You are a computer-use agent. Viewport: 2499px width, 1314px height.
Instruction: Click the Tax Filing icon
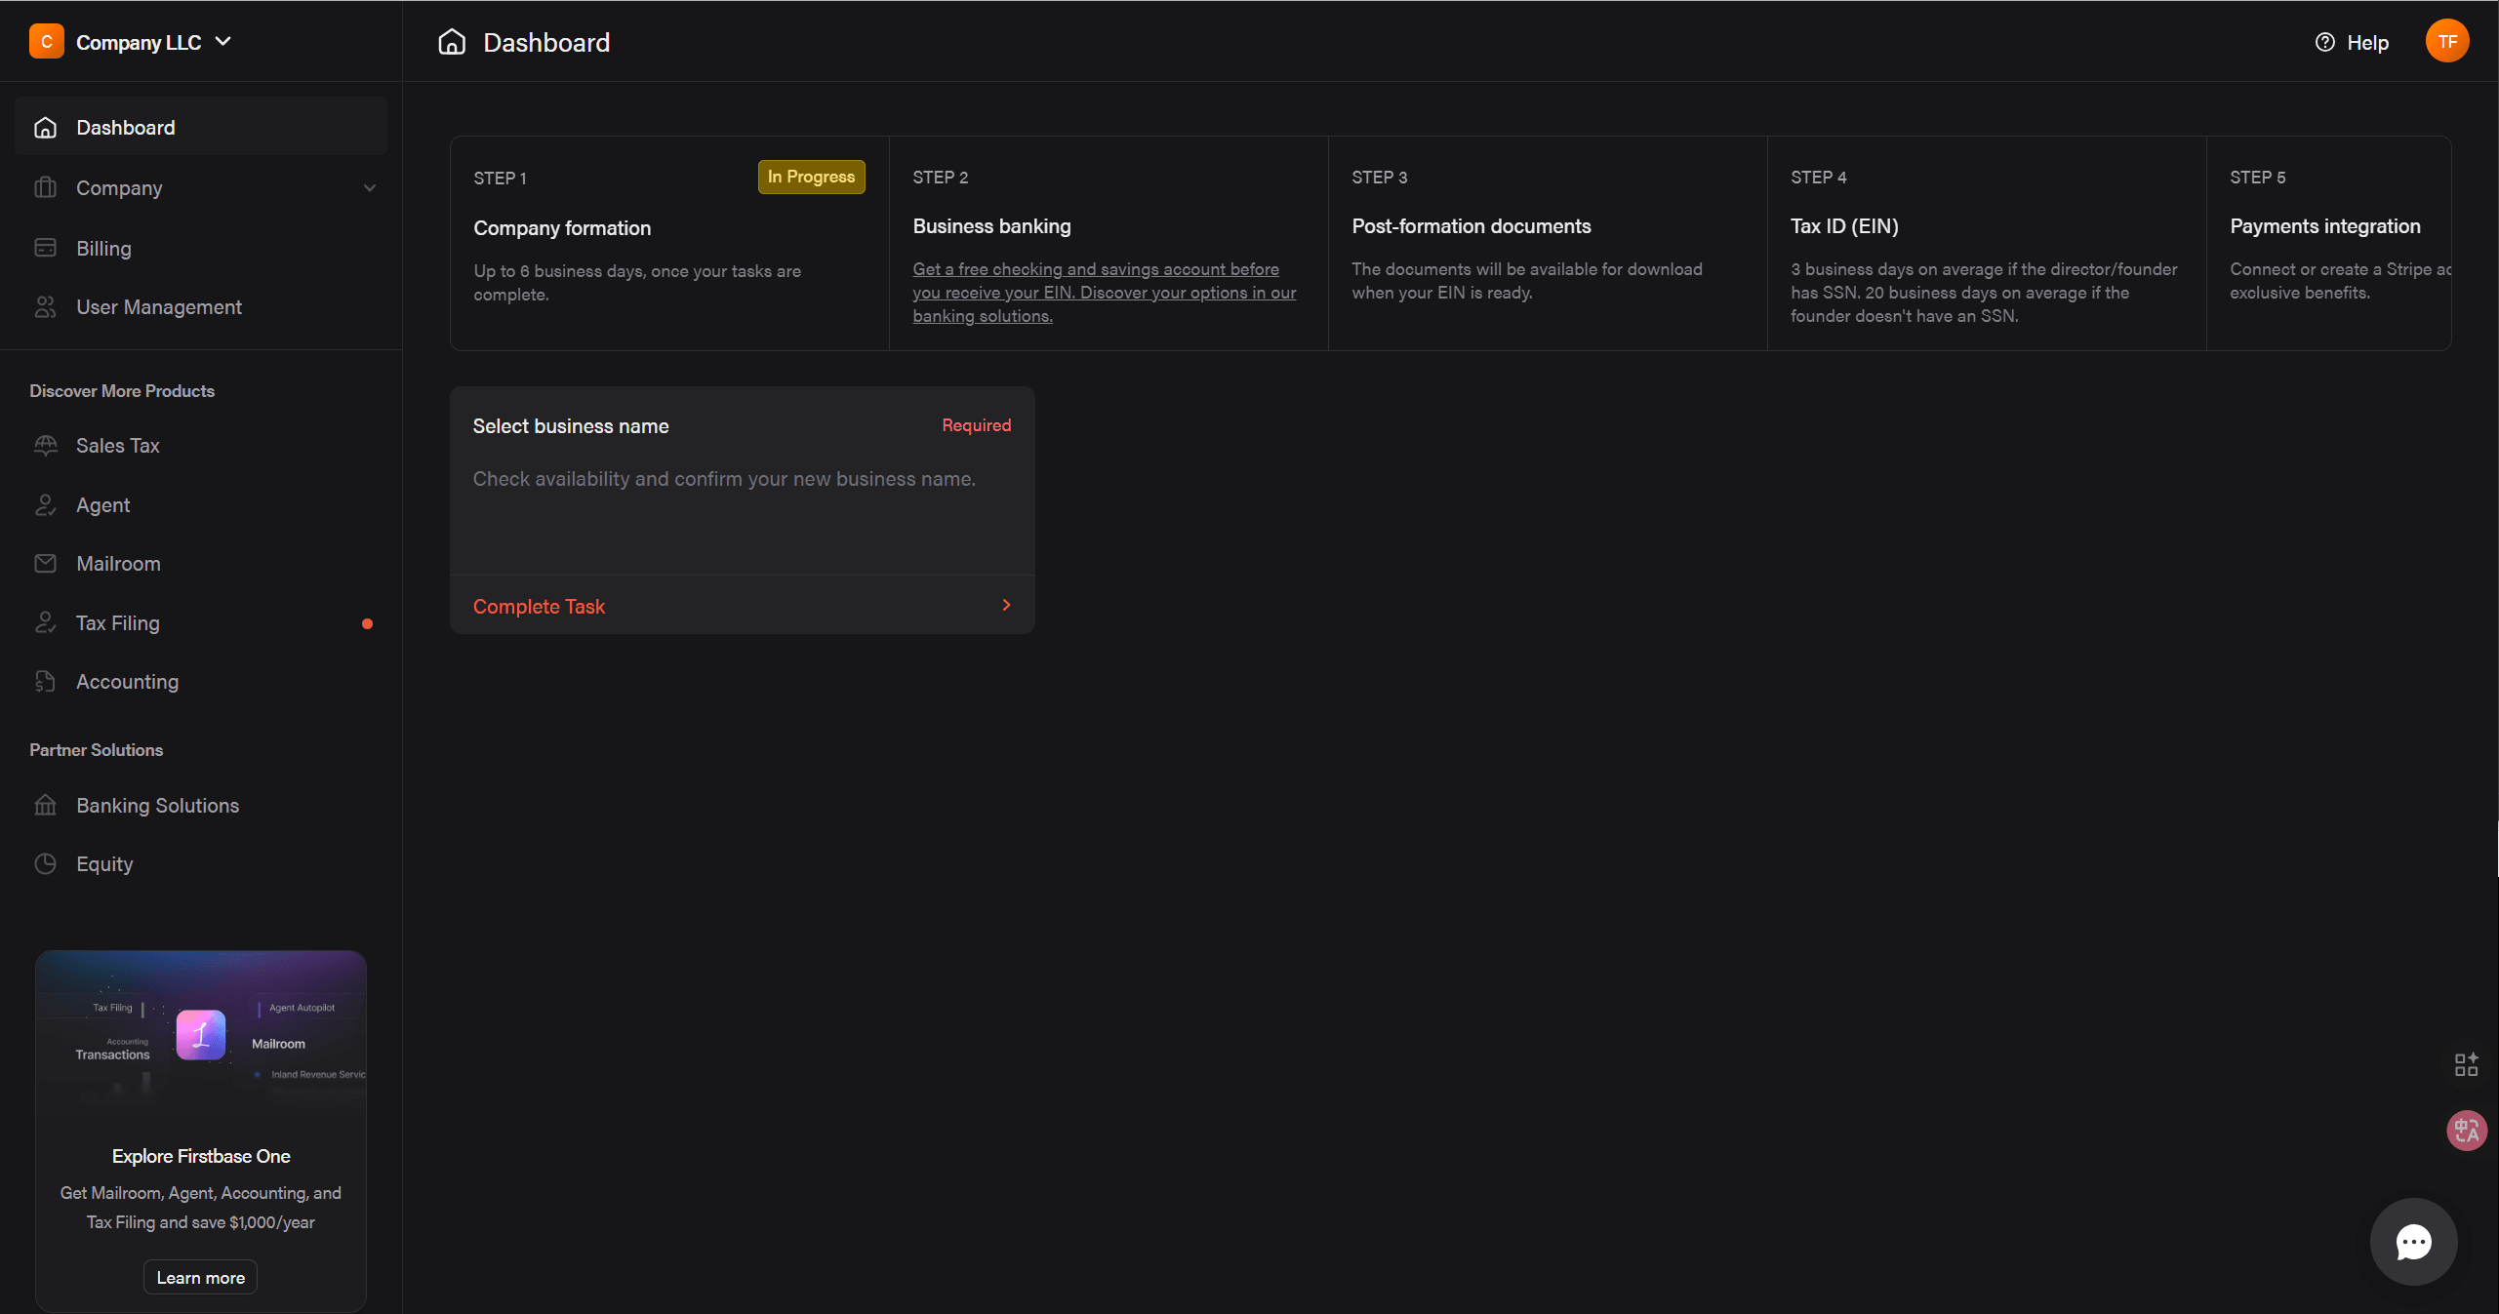click(x=45, y=623)
